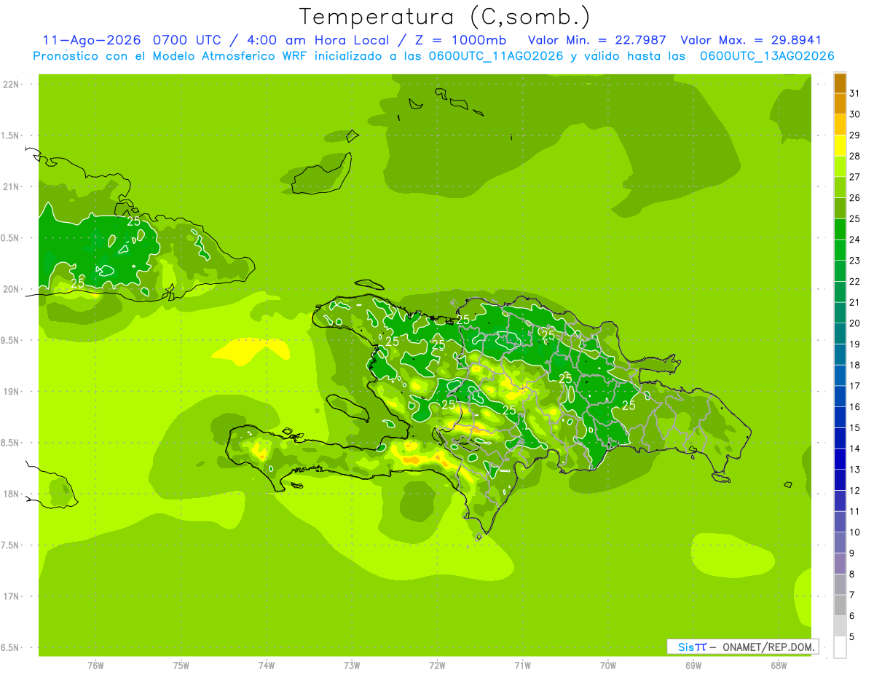Click the 68W longitude axis label
The image size is (874, 675).
click(x=778, y=666)
